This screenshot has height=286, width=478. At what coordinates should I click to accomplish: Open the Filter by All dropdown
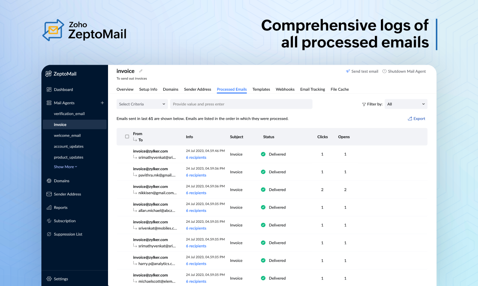click(x=406, y=104)
